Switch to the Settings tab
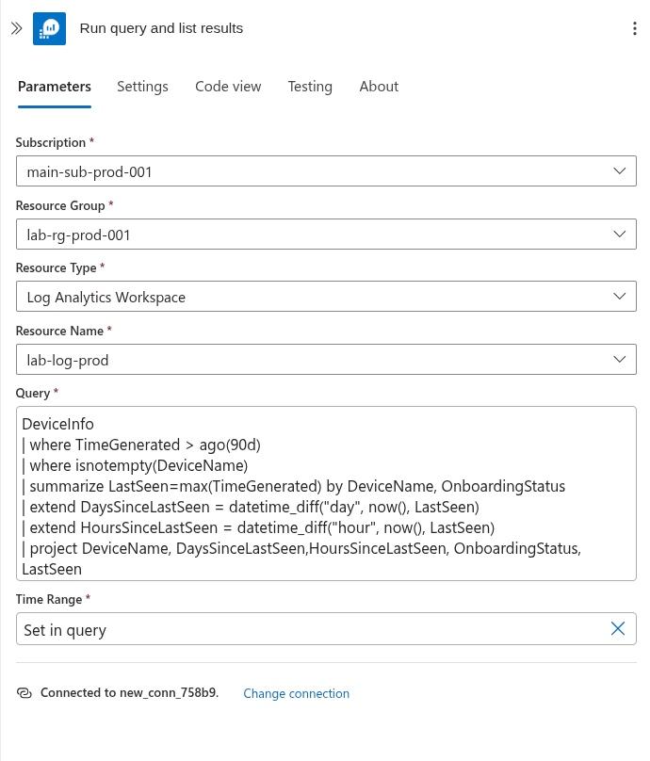 tap(143, 87)
